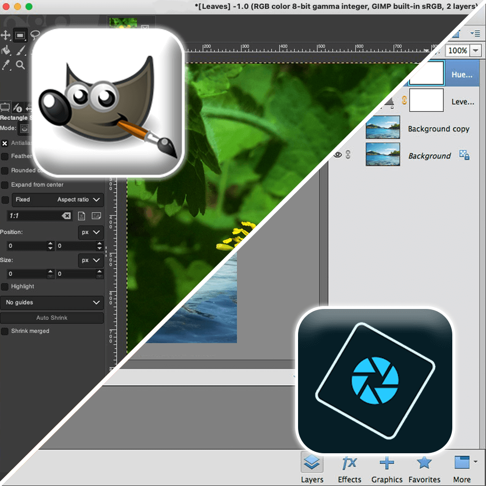Viewport: 486px width, 486px height.
Task: Click the link icon on Background layer
Action: (348, 154)
